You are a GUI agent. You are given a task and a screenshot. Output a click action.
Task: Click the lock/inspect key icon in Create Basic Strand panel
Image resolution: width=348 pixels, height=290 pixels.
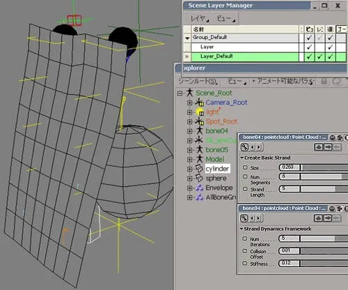[244, 147]
